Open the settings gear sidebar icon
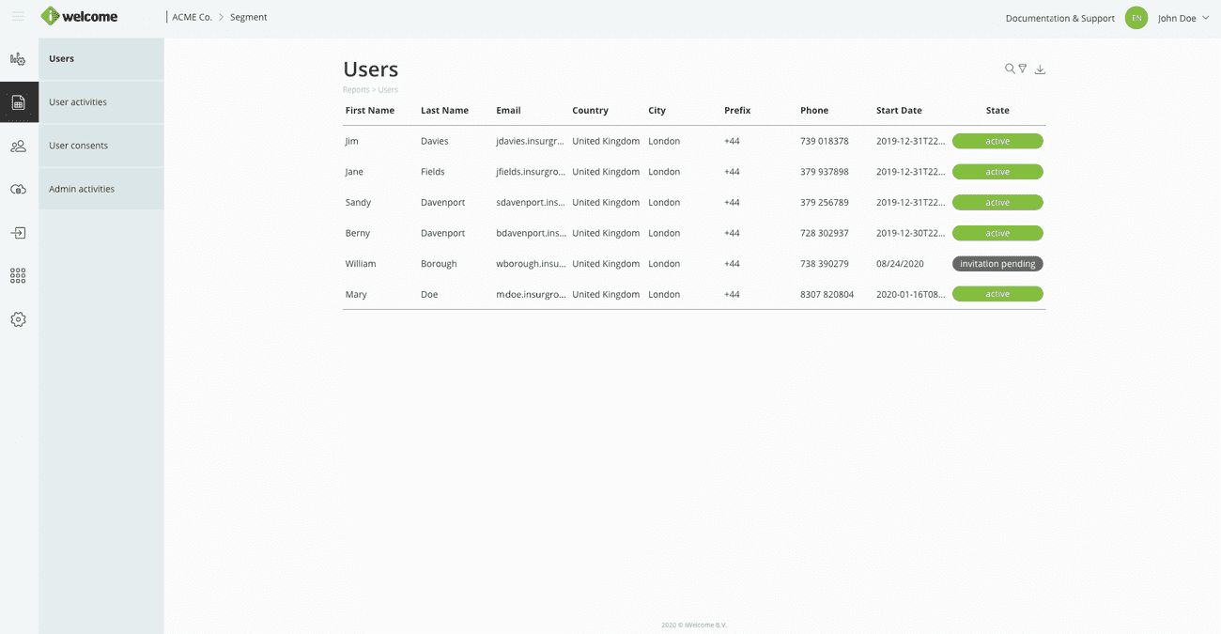The image size is (1221, 634). point(18,319)
